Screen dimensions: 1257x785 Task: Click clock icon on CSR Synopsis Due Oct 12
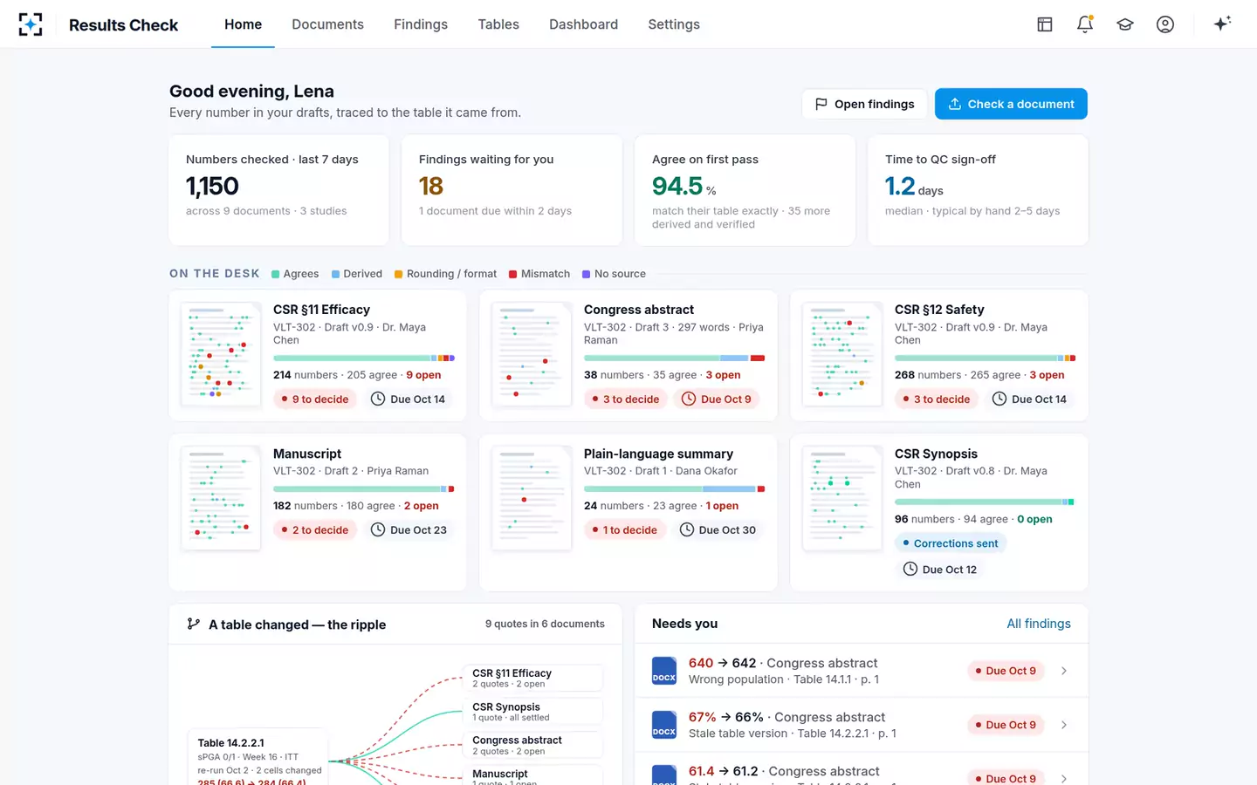coord(910,569)
